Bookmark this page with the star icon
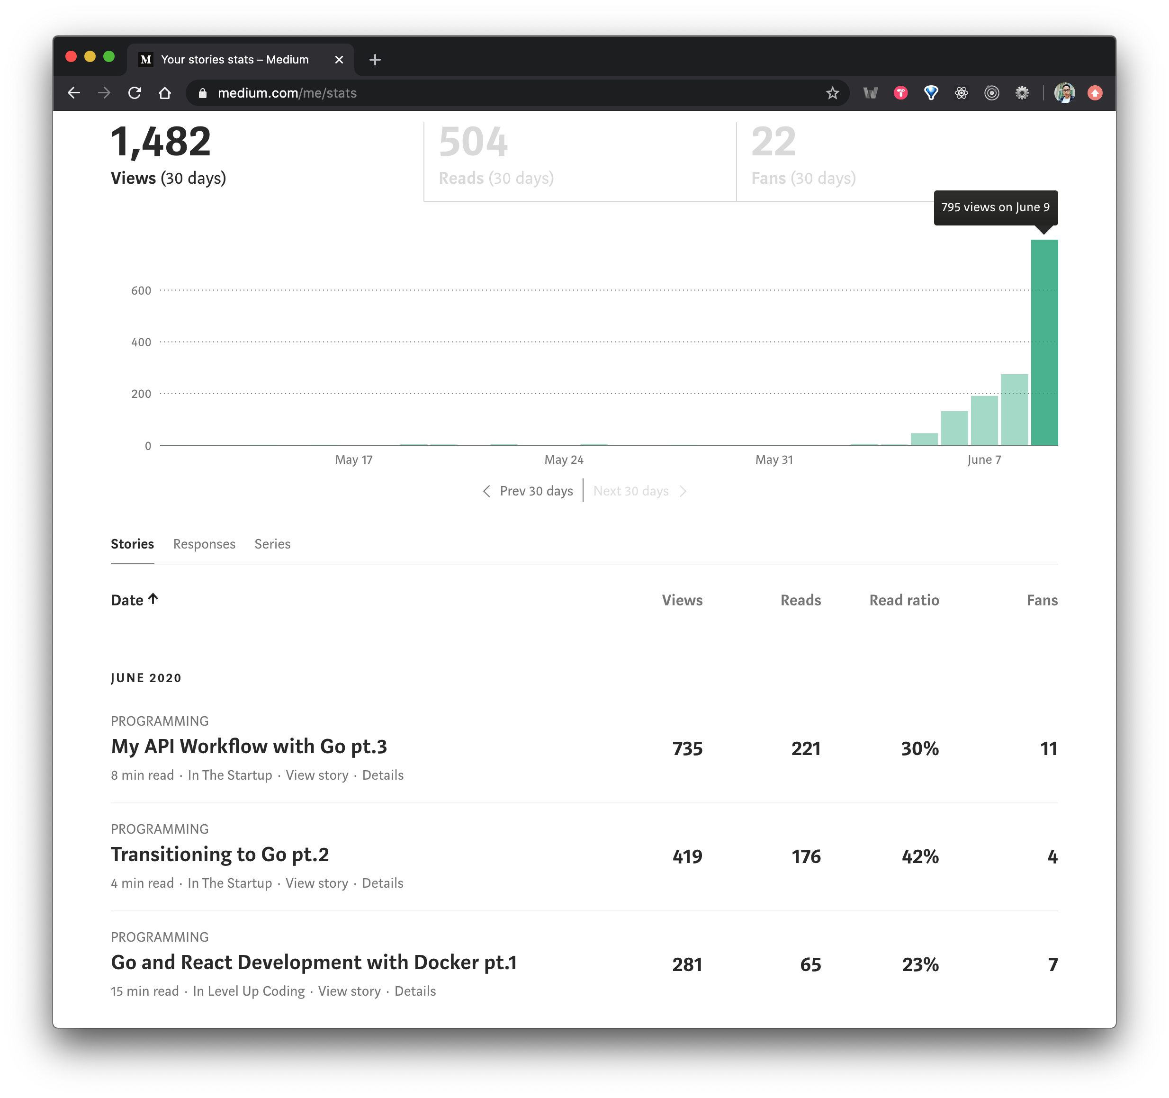 click(832, 93)
